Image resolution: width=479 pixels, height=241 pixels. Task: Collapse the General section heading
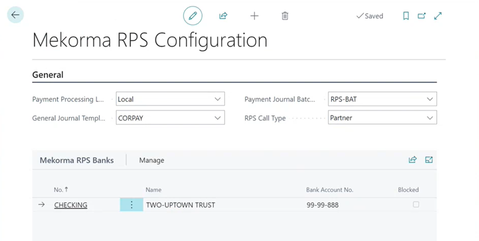pyautogui.click(x=47, y=75)
